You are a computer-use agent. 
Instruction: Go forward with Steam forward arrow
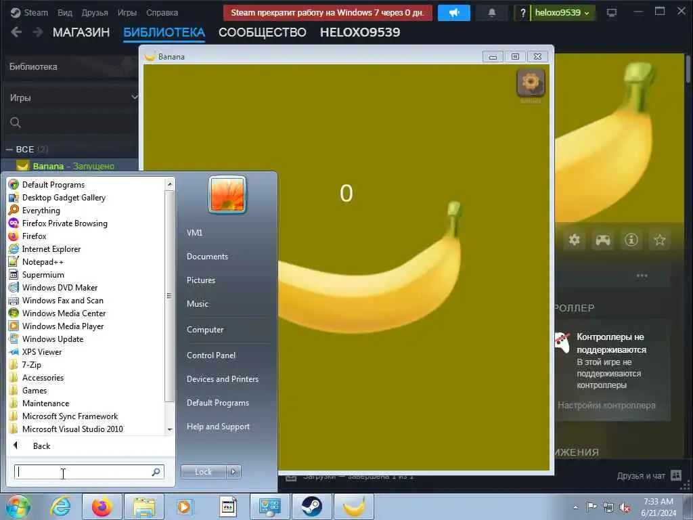pyautogui.click(x=38, y=32)
